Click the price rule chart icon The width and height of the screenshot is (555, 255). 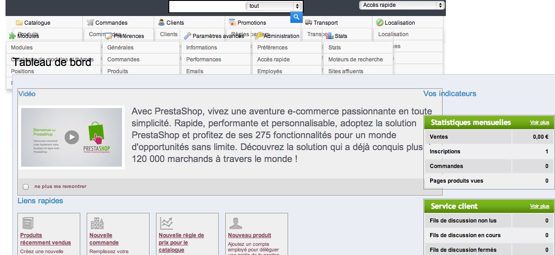[x=166, y=223]
